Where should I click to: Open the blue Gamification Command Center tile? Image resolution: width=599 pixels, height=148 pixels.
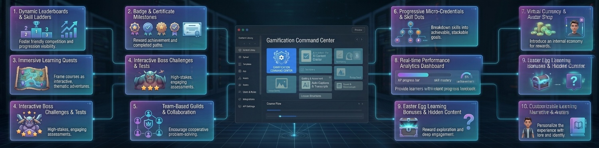click(x=282, y=61)
